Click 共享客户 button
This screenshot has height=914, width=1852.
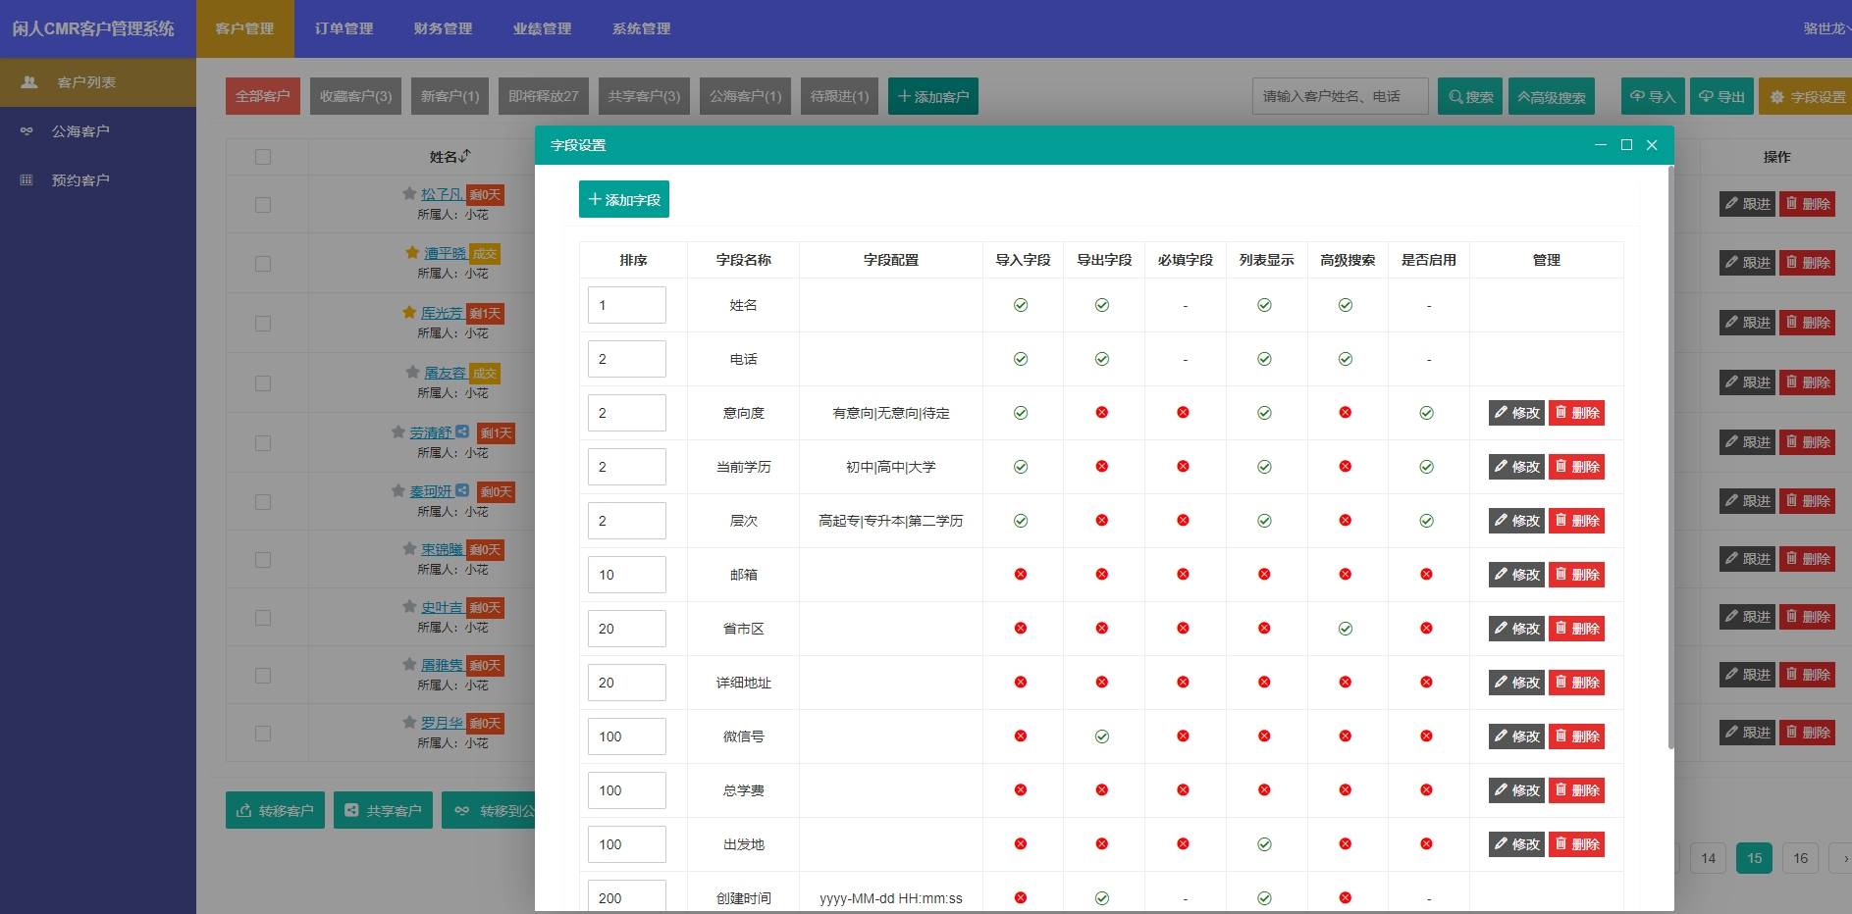[383, 810]
